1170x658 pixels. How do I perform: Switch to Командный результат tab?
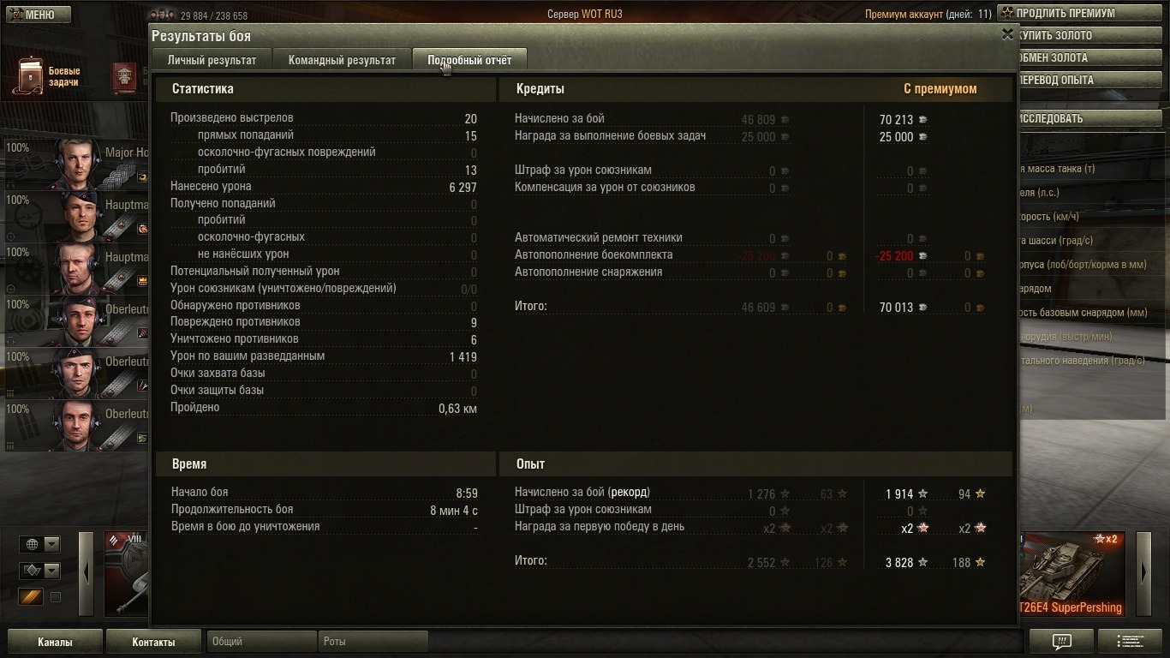[342, 60]
